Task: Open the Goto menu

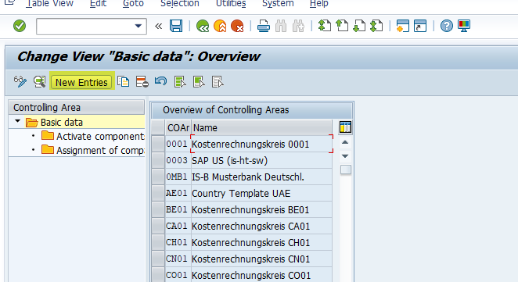Action: pyautogui.click(x=133, y=4)
